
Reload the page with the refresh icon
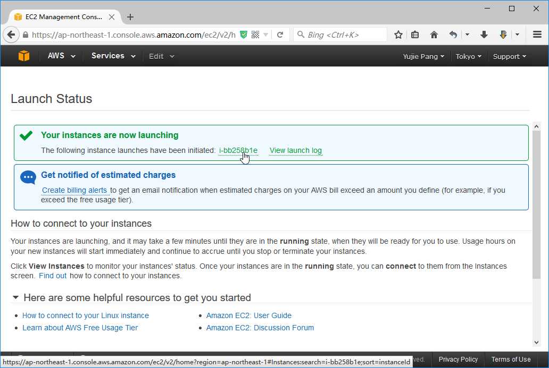[280, 35]
